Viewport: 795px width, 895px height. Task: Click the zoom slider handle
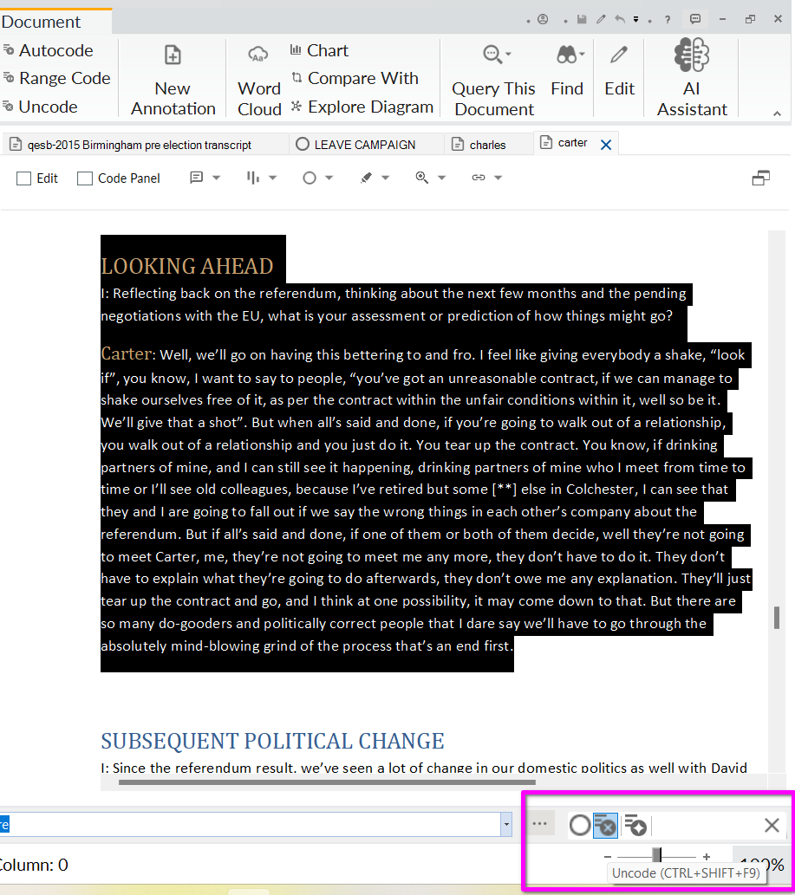(656, 855)
